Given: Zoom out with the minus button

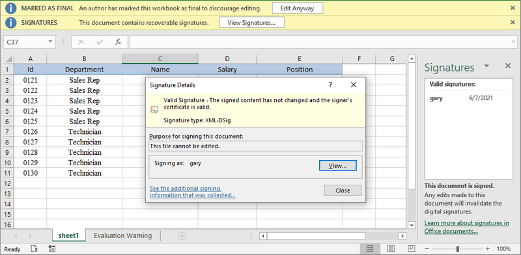Looking at the screenshot, I should (x=427, y=248).
